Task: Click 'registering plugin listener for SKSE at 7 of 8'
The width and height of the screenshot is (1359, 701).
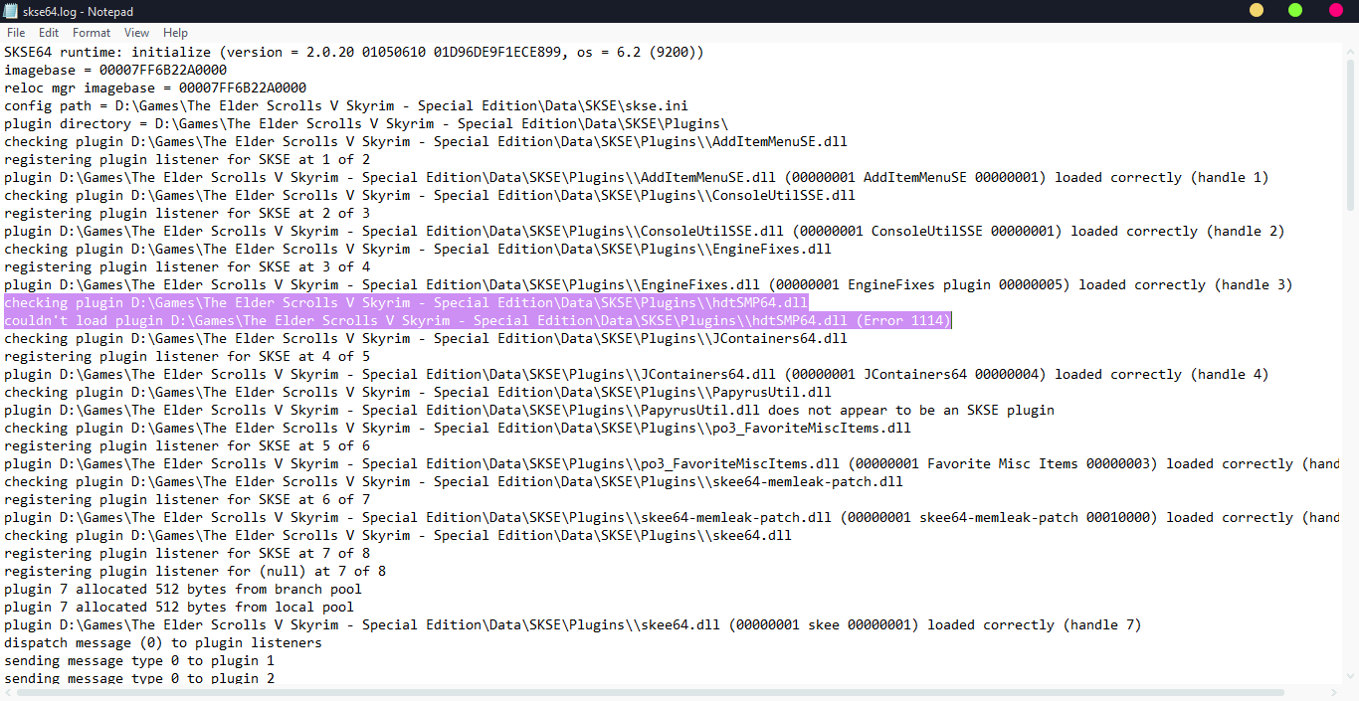Action: coord(187,553)
